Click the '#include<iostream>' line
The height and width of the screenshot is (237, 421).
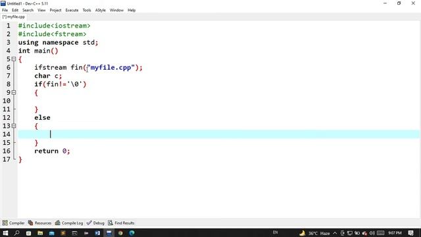54,26
